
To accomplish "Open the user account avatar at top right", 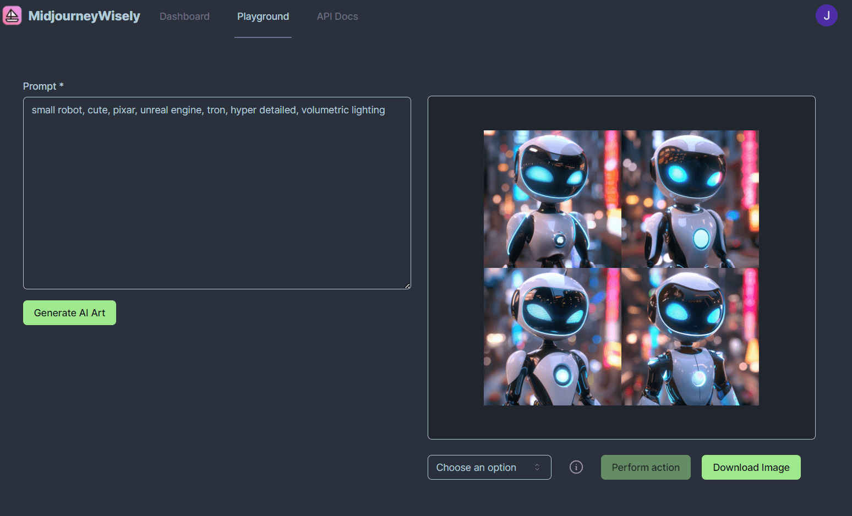I will pos(826,15).
